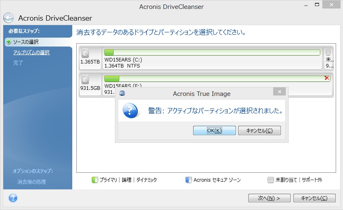Confirm warning with OK(K) button
343x210 pixels.
[x=214, y=130]
